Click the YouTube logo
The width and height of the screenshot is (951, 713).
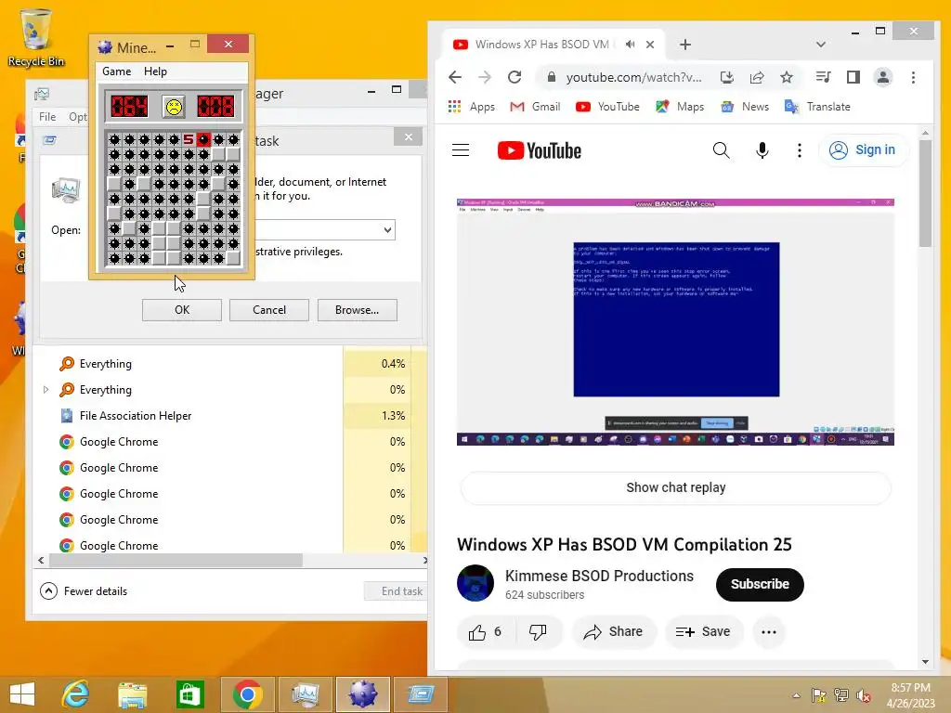point(540,150)
